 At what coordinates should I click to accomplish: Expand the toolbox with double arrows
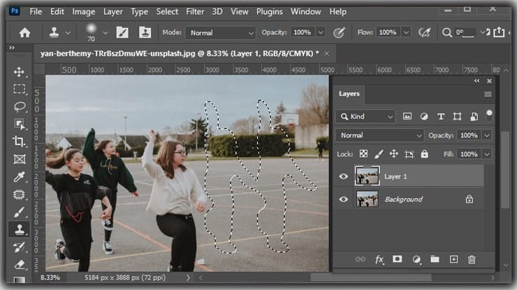[x=12, y=48]
